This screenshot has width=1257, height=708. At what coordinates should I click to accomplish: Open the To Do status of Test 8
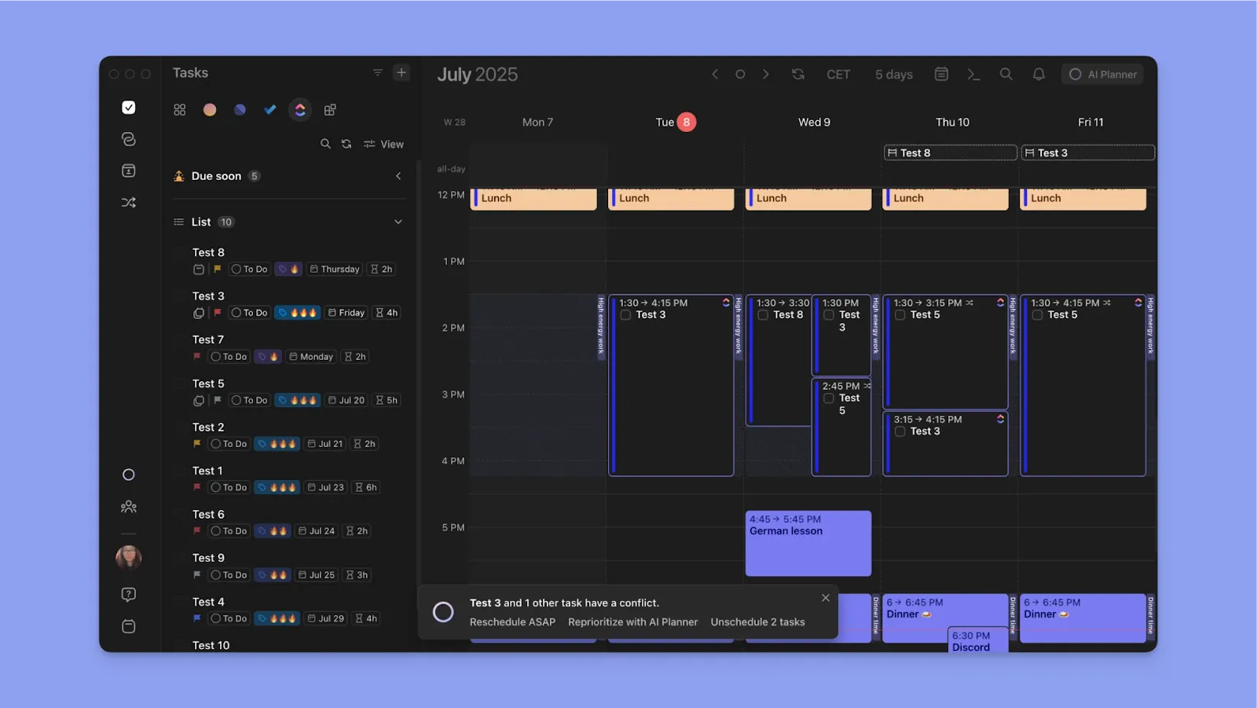point(249,270)
